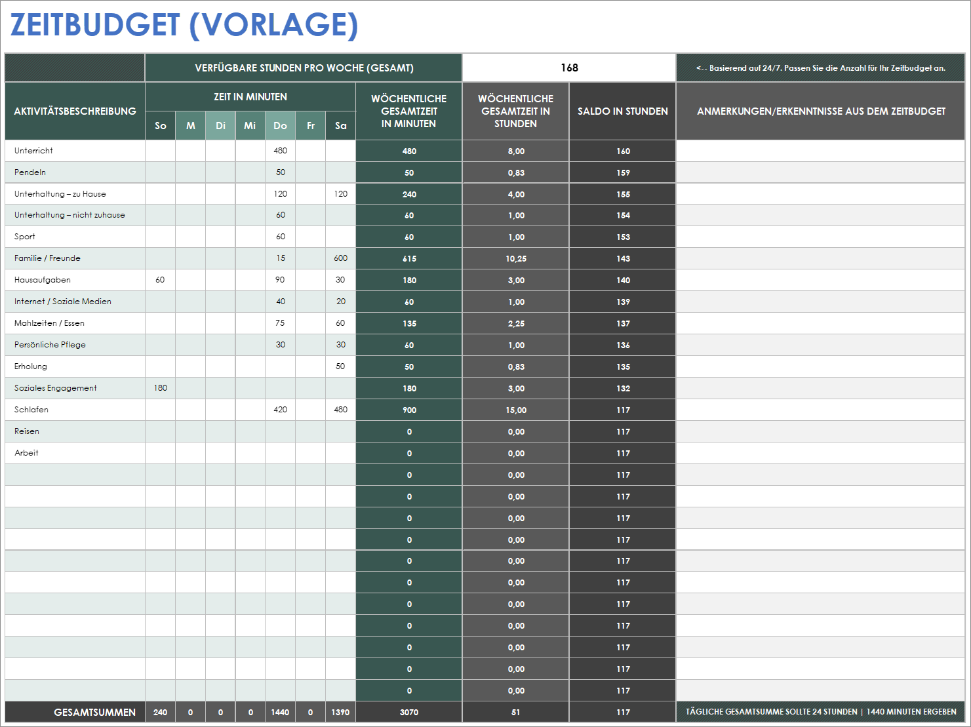Click the ZEITBUDGET (VORLAGE) title
Screen dimensions: 971x727
click(x=184, y=25)
